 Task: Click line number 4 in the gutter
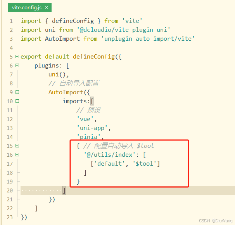(11, 48)
